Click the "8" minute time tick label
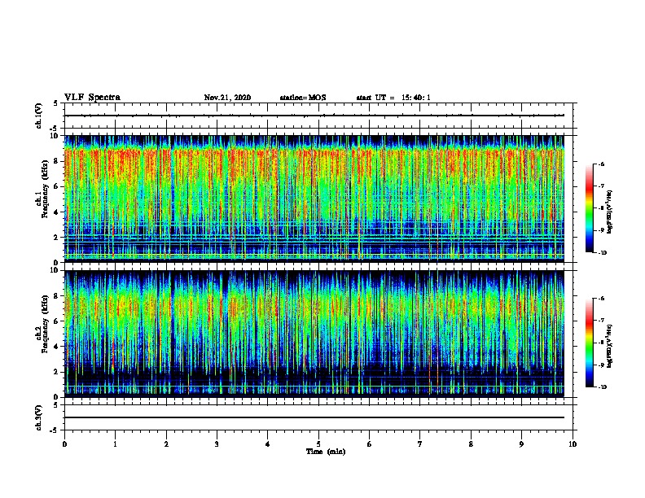 tap(471, 443)
